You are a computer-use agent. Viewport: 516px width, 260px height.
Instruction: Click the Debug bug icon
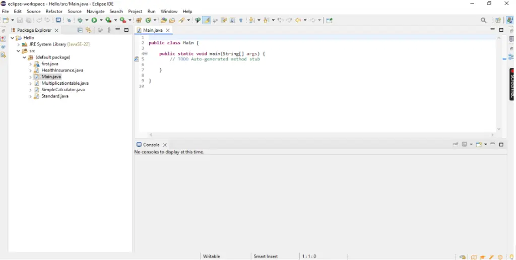pos(80,20)
